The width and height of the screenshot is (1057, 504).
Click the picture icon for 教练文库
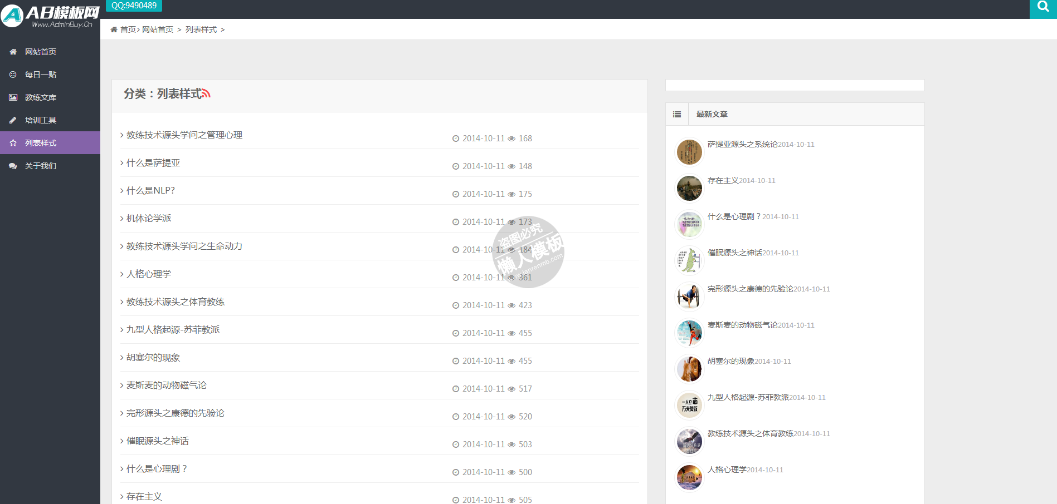click(13, 97)
